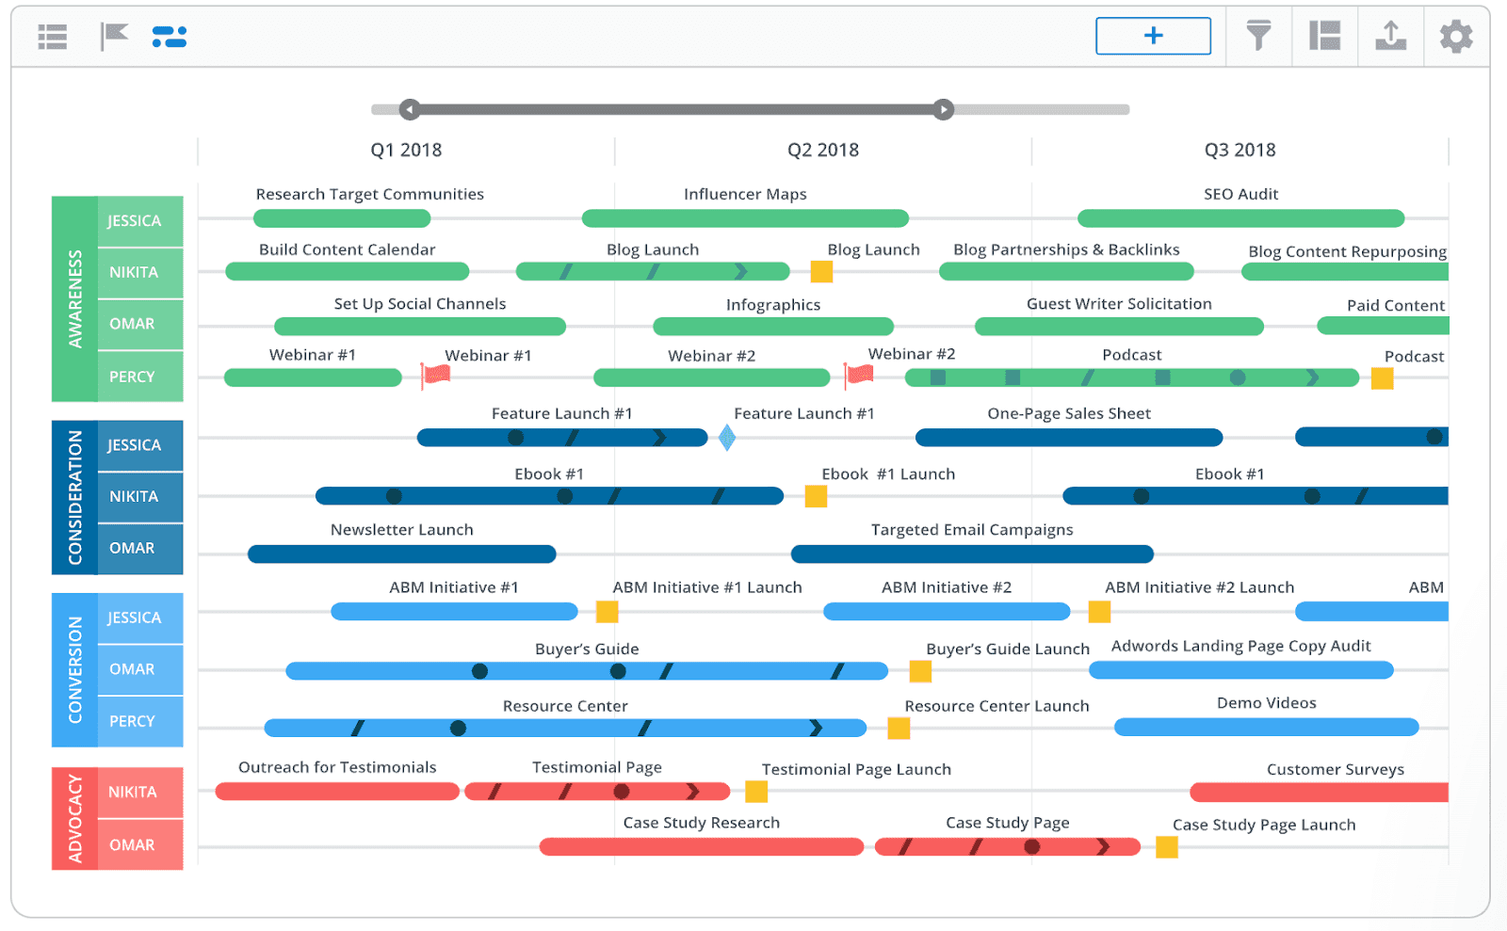Add a new item with the plus button
This screenshot has width=1507, height=931.
point(1152,35)
